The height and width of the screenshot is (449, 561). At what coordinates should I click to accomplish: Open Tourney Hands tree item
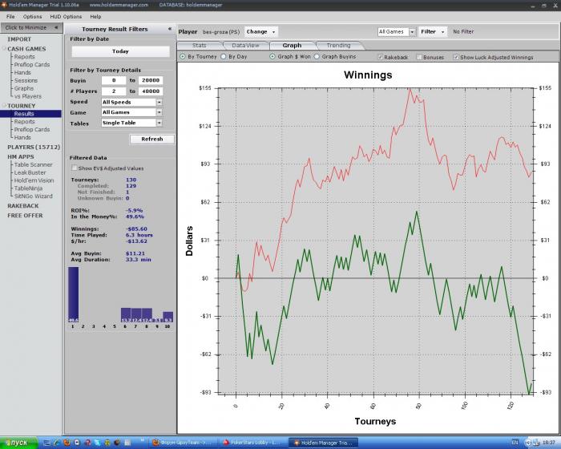(22, 137)
